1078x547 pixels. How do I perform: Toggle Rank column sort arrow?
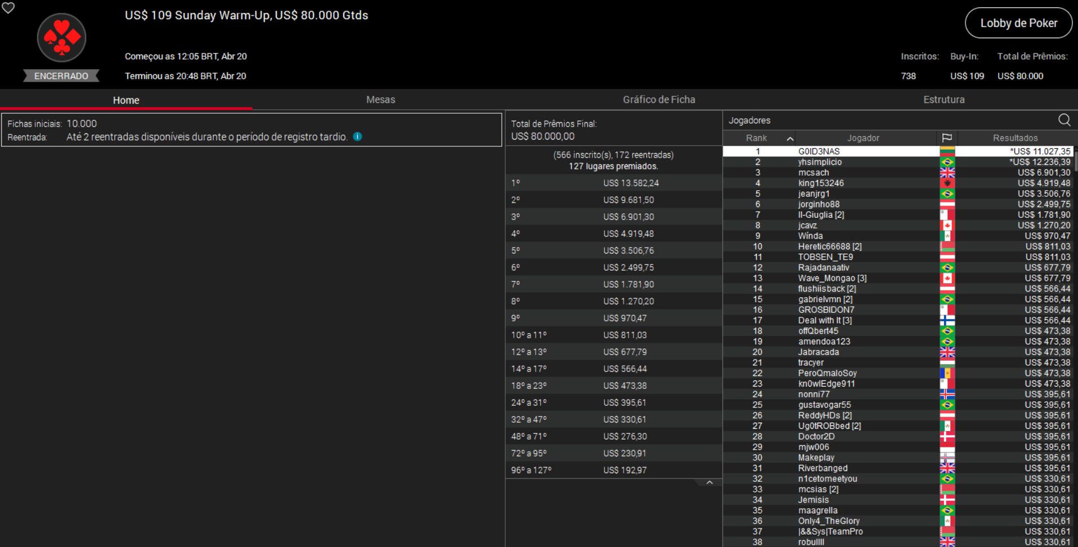click(x=790, y=138)
